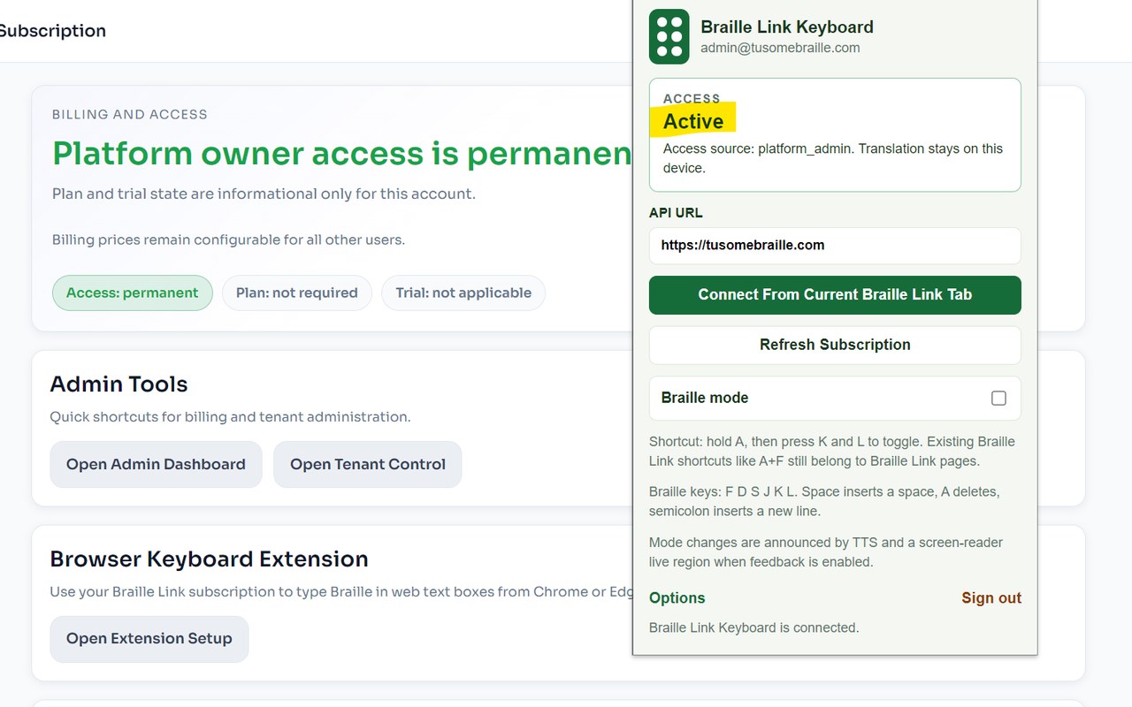Sign out of Braille Link Keyboard
1132x707 pixels.
(x=991, y=598)
